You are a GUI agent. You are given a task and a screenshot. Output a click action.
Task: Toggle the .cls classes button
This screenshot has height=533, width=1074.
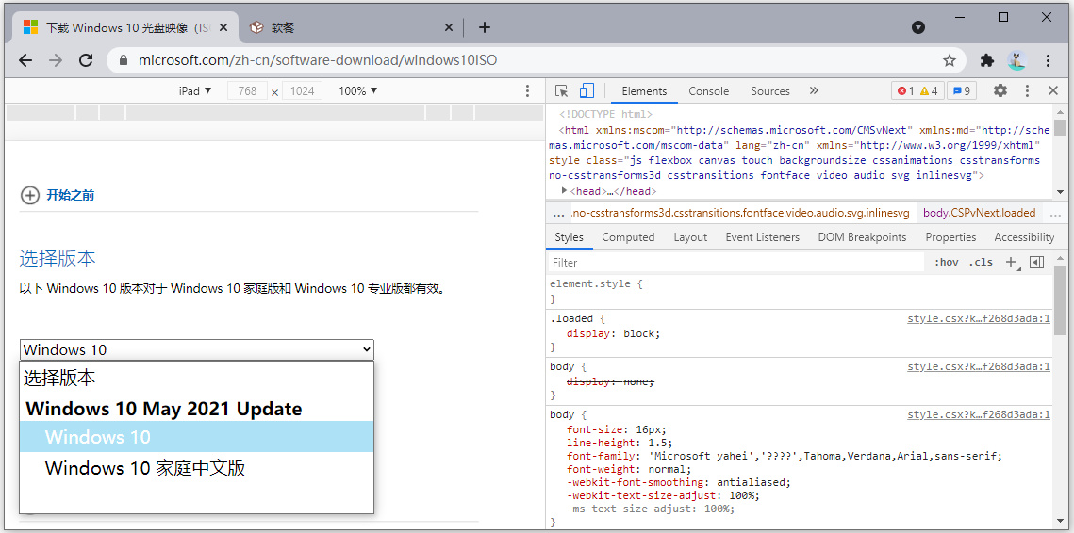(980, 263)
